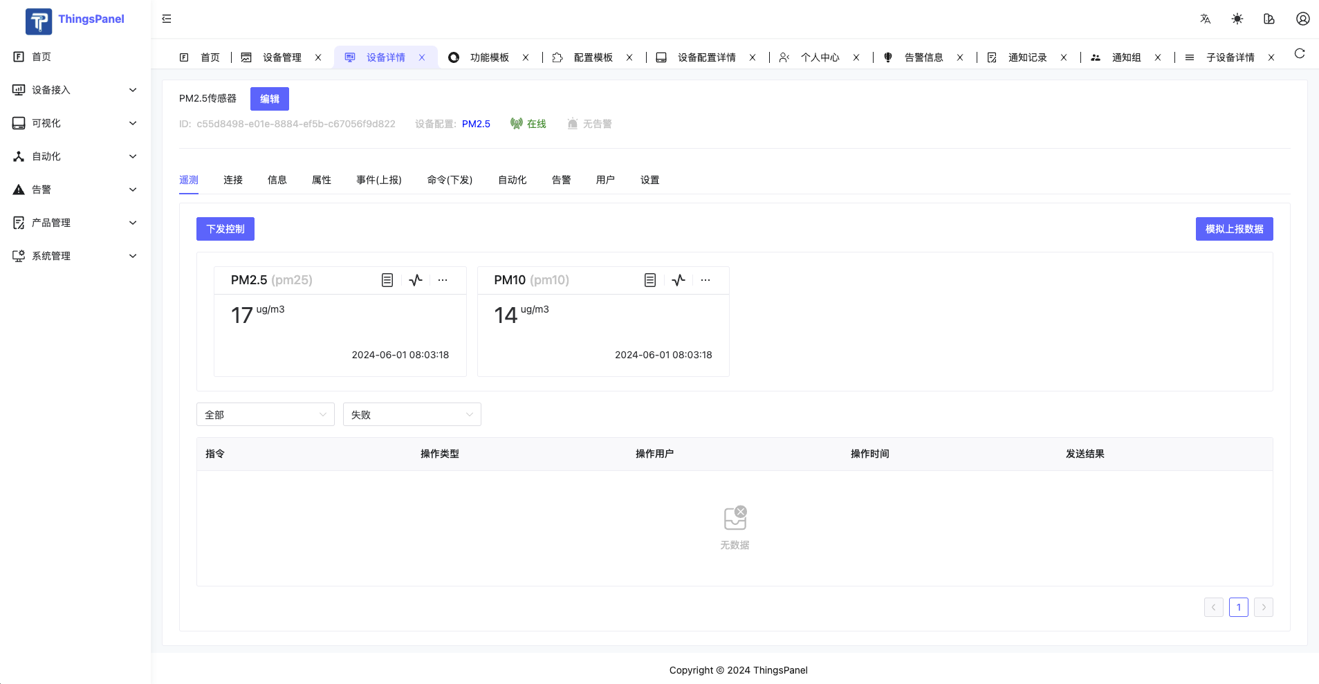This screenshot has width=1319, height=684.
Task: Switch to 功能模板 page tab
Action: click(489, 57)
